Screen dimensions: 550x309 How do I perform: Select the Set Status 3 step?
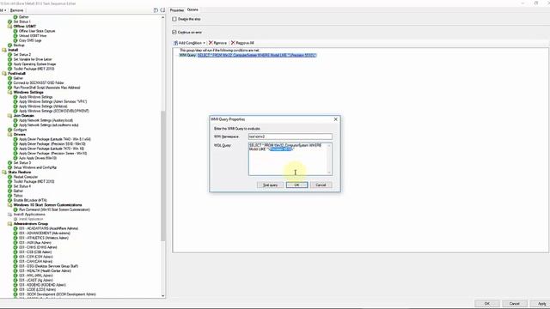[22, 163]
